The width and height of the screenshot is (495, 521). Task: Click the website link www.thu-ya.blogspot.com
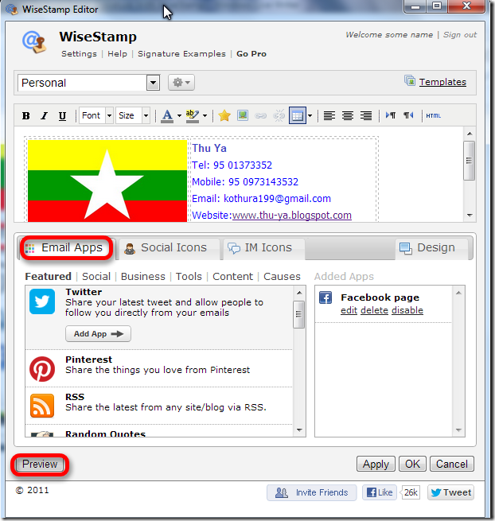291,216
